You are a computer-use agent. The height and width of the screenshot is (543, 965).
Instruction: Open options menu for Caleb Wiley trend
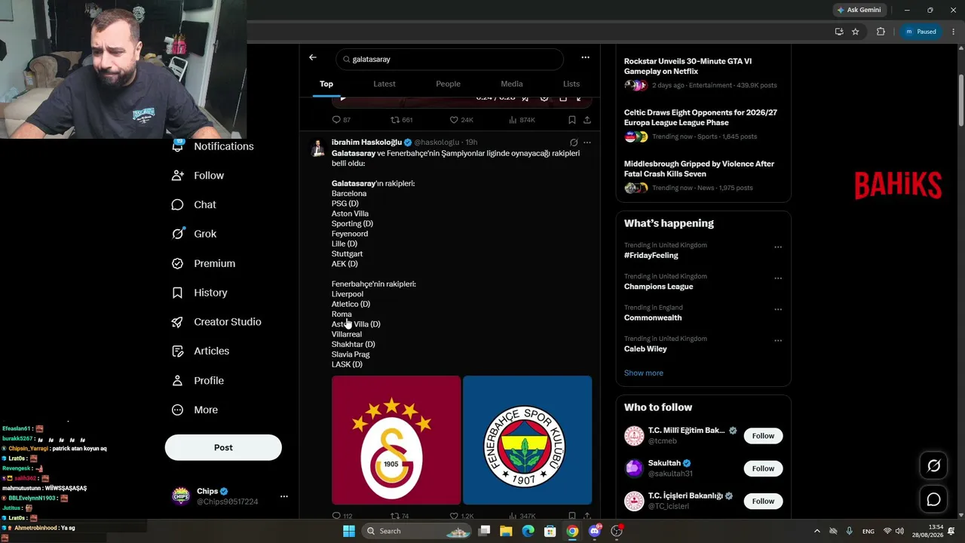778,341
